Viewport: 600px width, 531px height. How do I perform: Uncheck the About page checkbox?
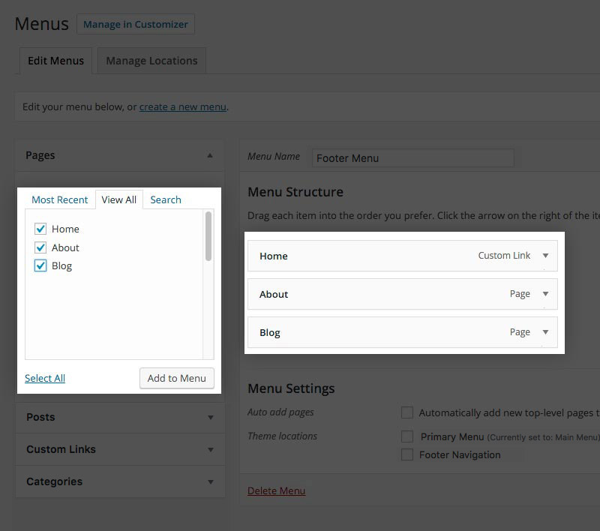tap(41, 247)
